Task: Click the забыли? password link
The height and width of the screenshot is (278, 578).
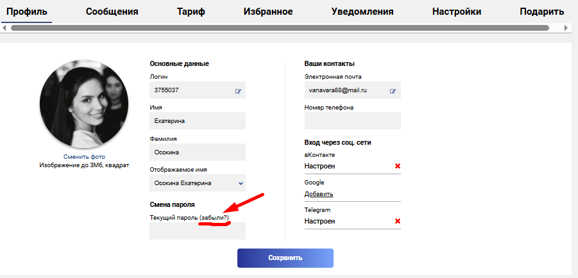Action: [214, 218]
